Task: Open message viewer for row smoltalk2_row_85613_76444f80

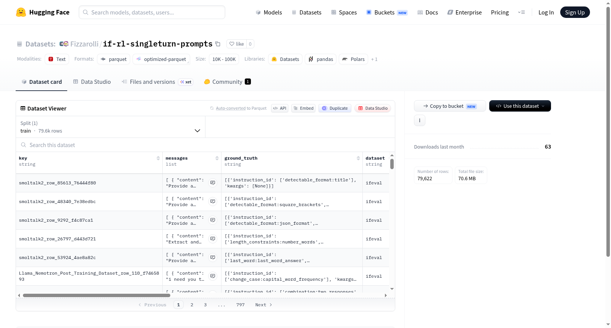Action: [213, 183]
